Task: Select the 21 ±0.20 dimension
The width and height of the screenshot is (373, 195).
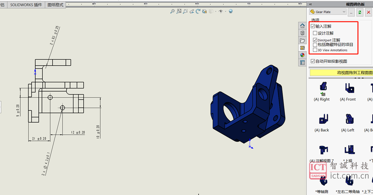Action: pos(39,138)
